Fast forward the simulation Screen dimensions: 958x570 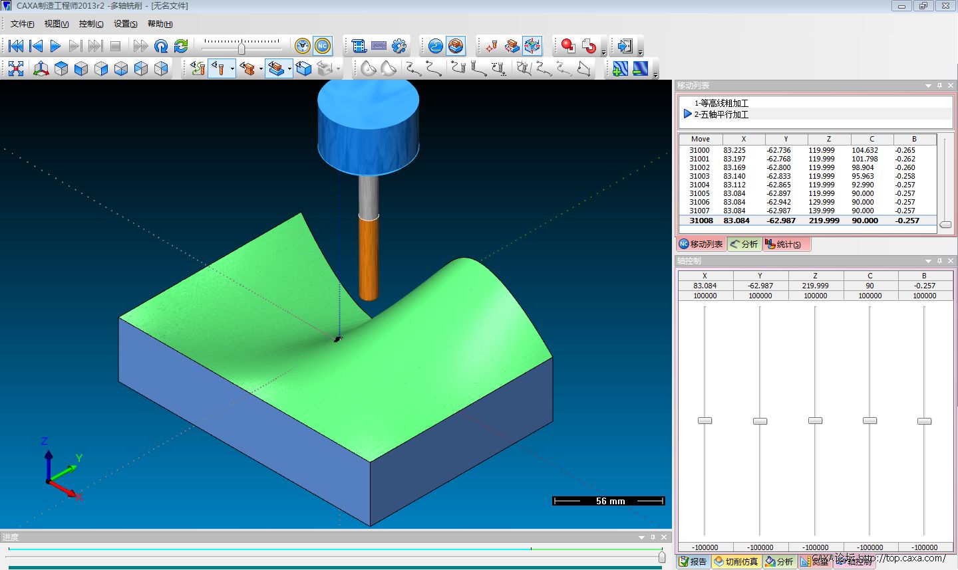pos(140,46)
